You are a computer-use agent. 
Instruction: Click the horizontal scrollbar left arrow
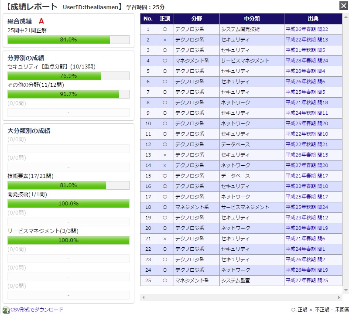pos(144,297)
